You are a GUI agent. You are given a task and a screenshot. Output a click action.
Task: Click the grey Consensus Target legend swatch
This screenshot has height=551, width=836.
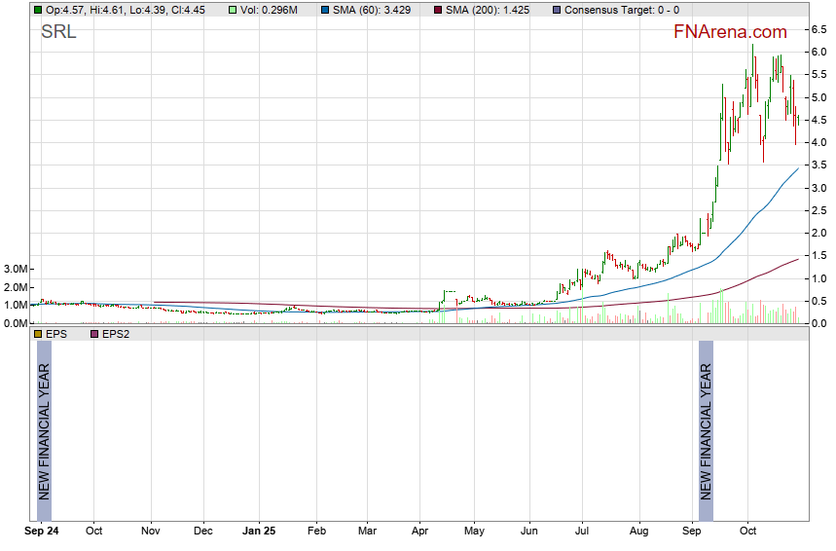(x=556, y=10)
